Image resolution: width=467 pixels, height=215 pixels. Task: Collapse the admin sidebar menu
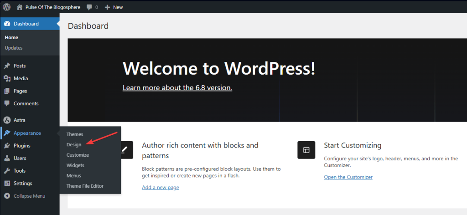coord(25,196)
